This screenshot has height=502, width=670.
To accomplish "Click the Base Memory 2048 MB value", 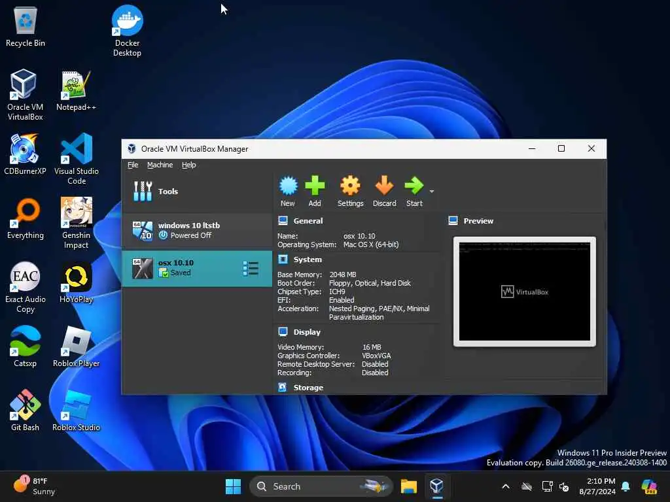I will [x=342, y=275].
